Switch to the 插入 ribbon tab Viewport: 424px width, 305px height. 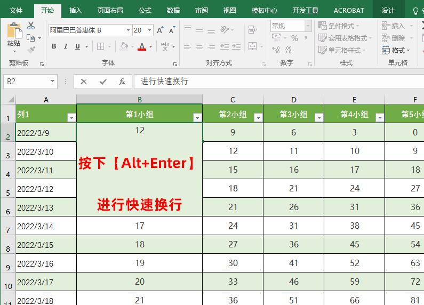coord(76,10)
